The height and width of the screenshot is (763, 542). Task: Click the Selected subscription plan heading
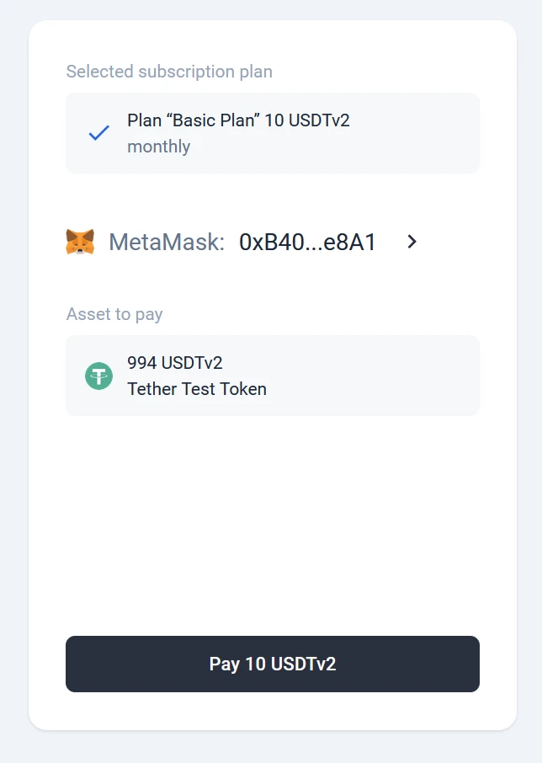click(x=169, y=72)
